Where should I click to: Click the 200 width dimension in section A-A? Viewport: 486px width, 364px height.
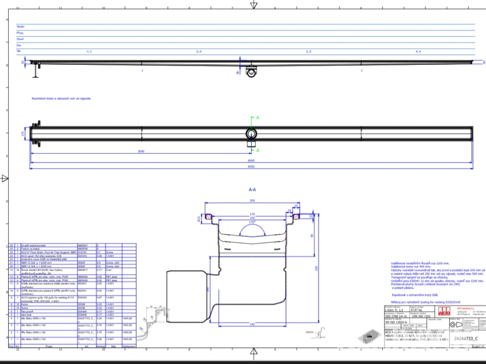252,200
